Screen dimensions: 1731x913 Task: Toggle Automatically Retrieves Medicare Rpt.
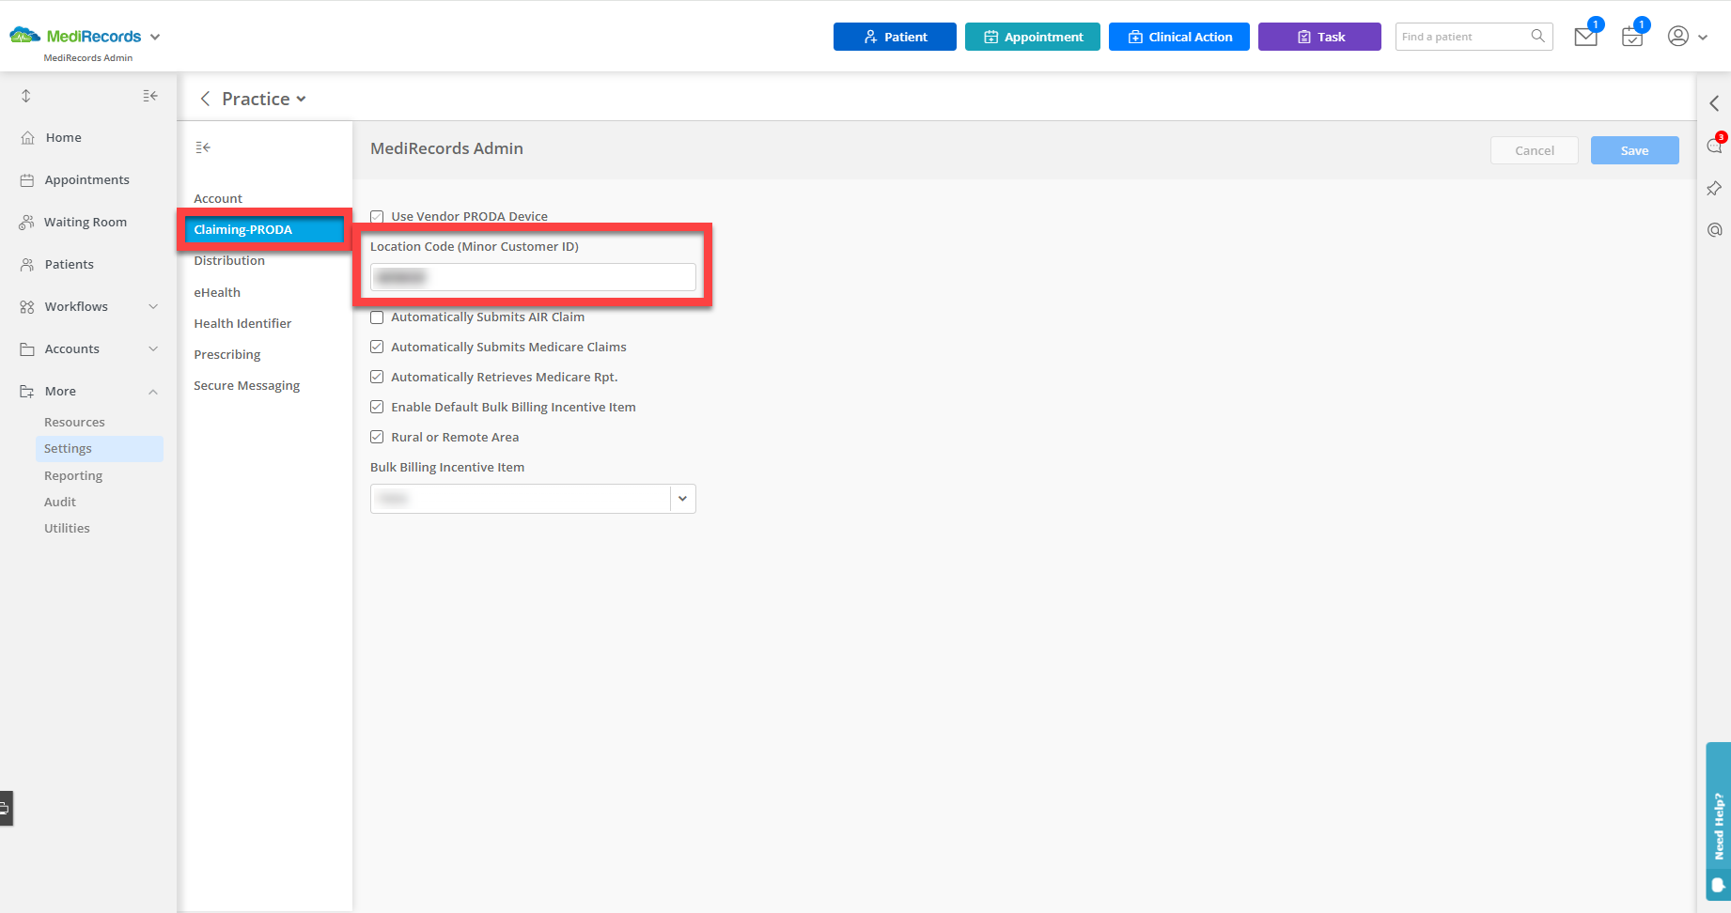[x=377, y=377]
